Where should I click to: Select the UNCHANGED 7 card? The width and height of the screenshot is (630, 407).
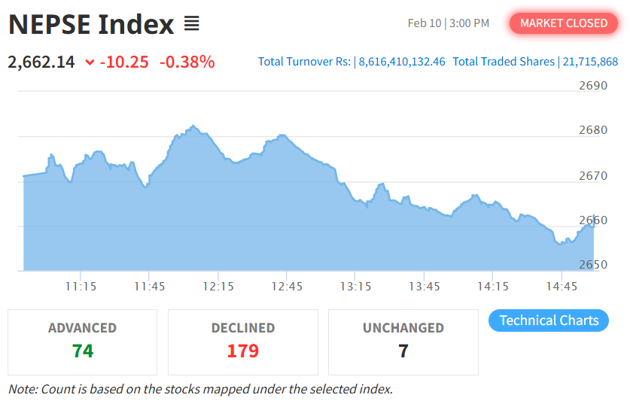[x=403, y=342]
